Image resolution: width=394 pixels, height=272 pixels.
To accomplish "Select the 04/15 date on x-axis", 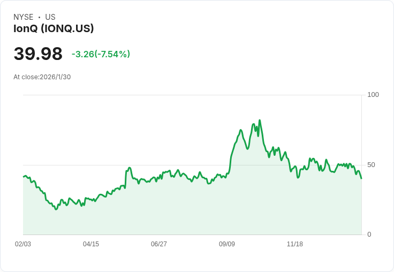I will [91, 244].
